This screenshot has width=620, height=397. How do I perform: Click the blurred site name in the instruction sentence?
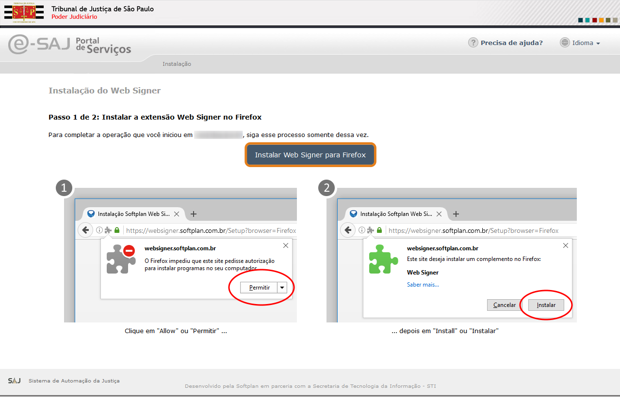pos(218,135)
